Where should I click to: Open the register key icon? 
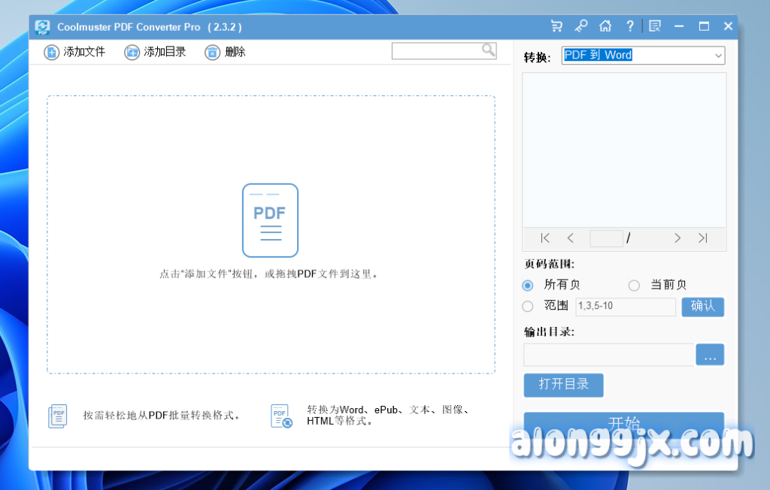pyautogui.click(x=581, y=26)
